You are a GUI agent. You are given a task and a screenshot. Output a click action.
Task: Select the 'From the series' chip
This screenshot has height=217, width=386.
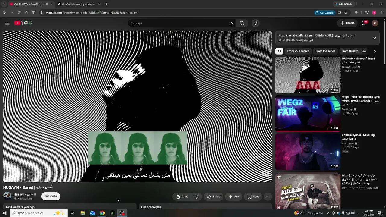click(x=325, y=51)
